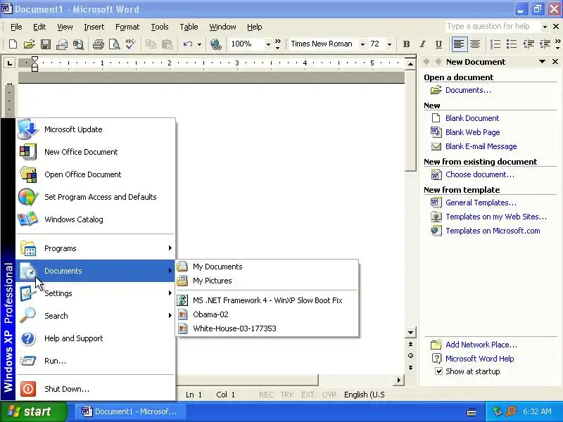Image resolution: width=563 pixels, height=422 pixels.
Task: Click Help and Support in Start menu
Action: 95,338
